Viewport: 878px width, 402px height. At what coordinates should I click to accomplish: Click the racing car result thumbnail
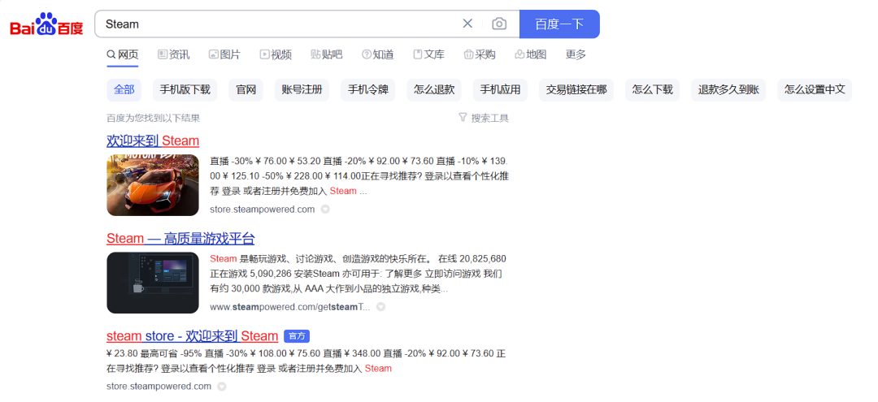click(x=153, y=185)
